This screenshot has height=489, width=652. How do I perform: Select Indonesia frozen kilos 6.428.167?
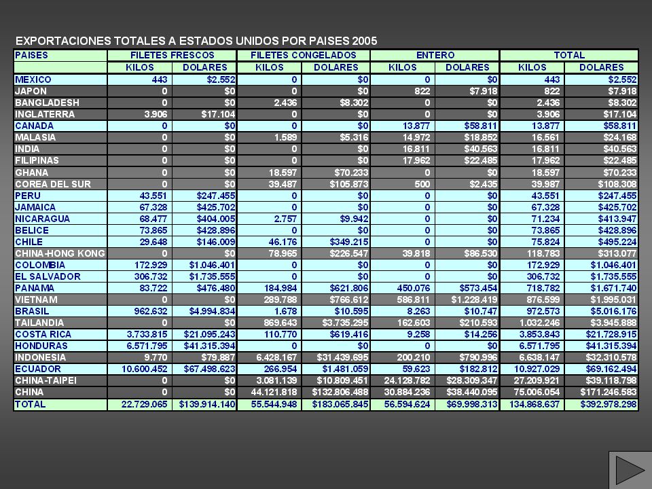(x=277, y=358)
